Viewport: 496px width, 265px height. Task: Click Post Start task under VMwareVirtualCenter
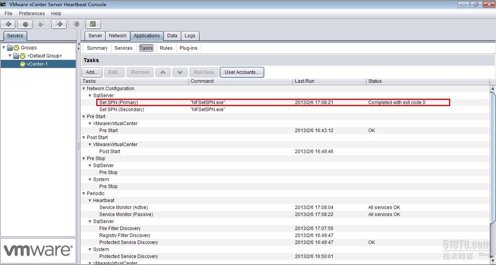[285, 152]
